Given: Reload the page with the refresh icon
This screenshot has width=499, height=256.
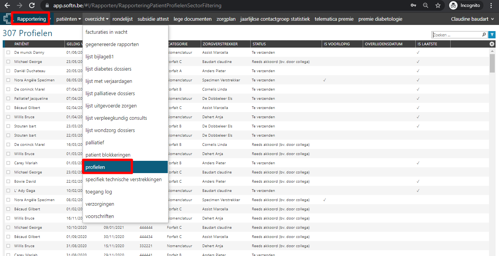Looking at the screenshot, I should tap(32, 6).
